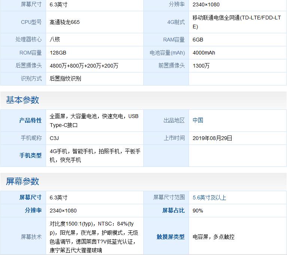Click the 90% screen ratio value

pos(198,211)
